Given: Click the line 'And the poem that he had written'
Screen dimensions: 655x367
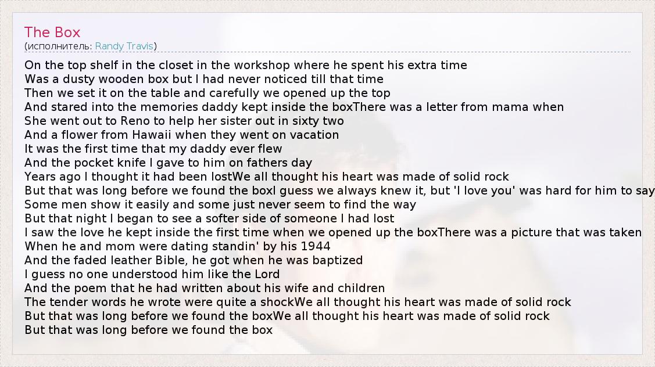Looking at the screenshot, I should point(205,288).
